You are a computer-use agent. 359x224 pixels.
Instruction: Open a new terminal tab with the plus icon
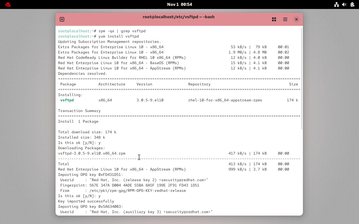62,19
